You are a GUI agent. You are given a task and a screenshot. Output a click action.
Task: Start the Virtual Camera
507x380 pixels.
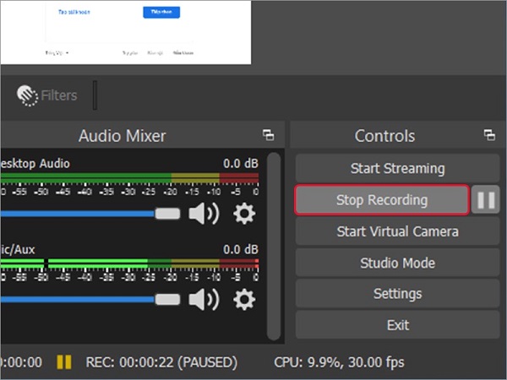tap(397, 231)
